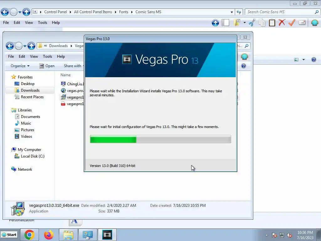Click Downloads breadcrumb in Downloads window

click(x=58, y=46)
